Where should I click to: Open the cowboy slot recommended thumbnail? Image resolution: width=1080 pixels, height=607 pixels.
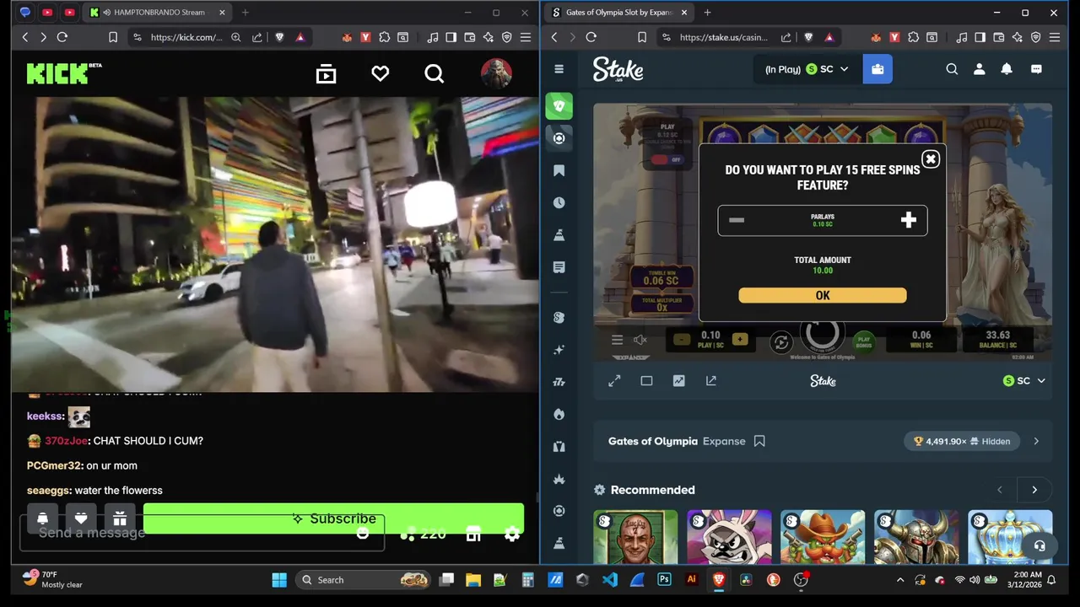click(x=823, y=537)
